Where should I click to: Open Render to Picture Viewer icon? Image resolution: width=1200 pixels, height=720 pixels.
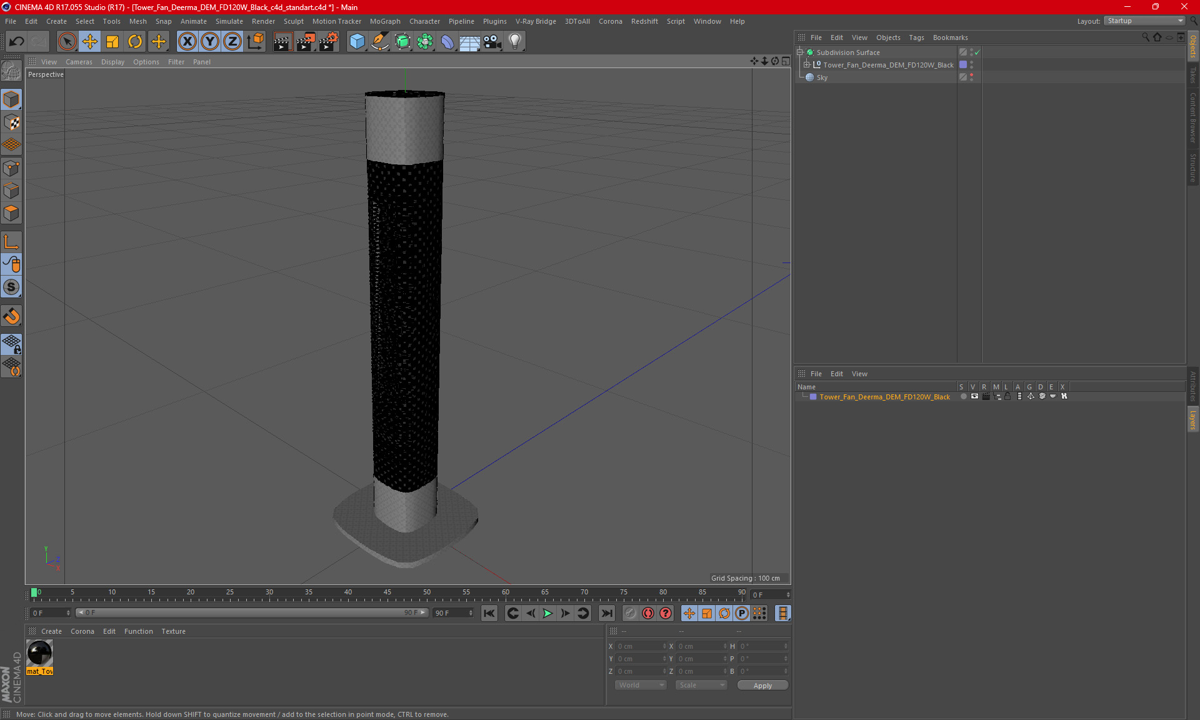coord(306,41)
